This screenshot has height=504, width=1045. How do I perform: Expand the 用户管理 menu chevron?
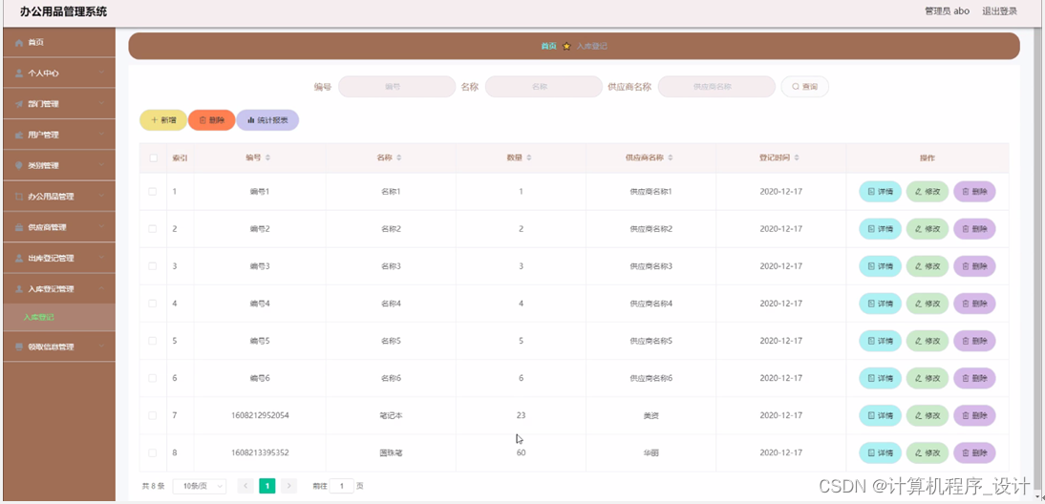101,135
